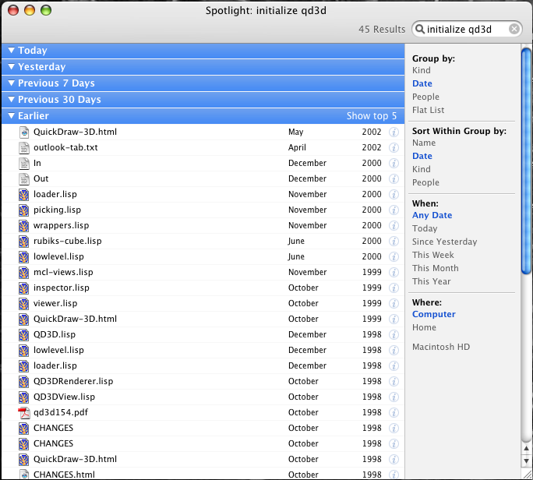Collapse the Previous 30 Days group
Screen dimensions: 533x480
(x=11, y=99)
